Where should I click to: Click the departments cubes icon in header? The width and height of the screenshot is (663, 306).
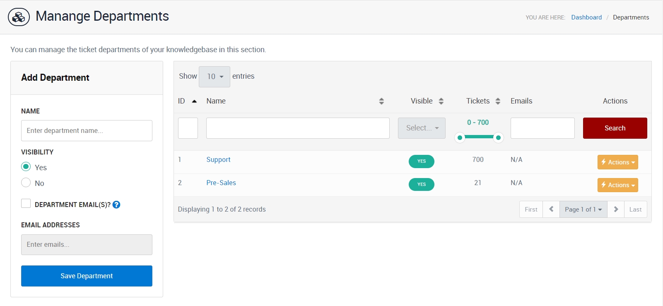19,17
